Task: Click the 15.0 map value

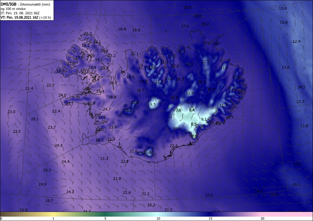Action: pos(297,164)
